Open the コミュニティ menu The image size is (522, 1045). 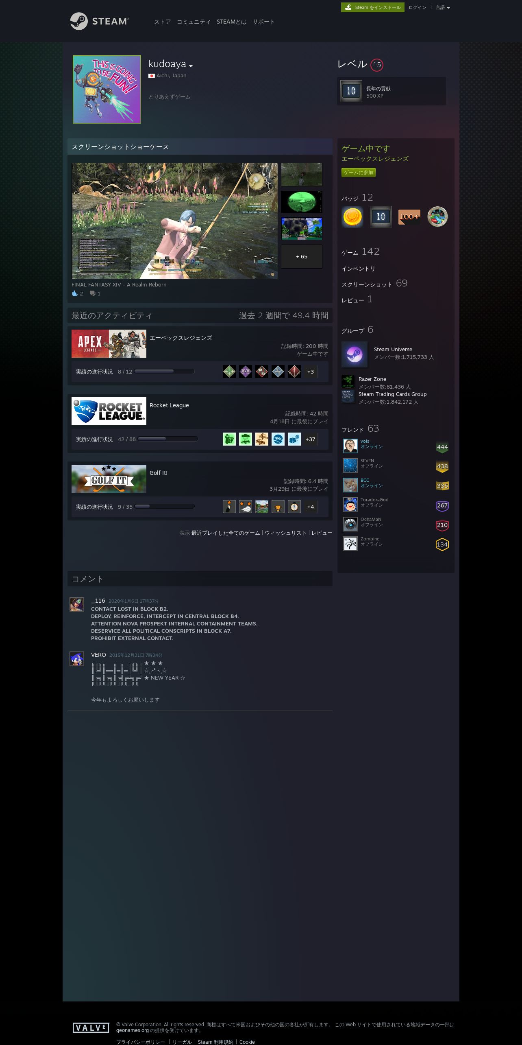coord(194,22)
